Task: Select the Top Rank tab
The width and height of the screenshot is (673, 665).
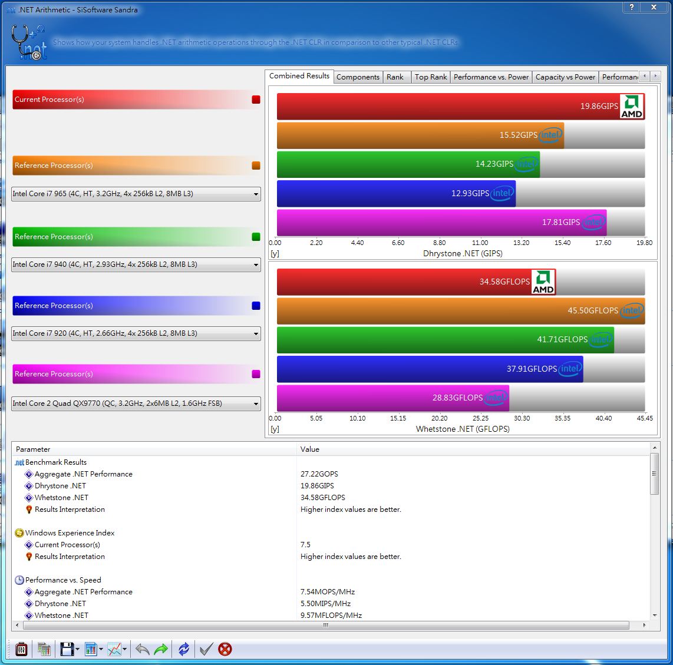Action: 431,77
